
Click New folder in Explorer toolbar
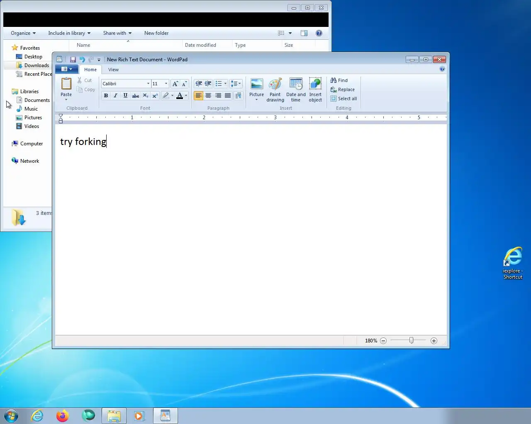(x=156, y=33)
